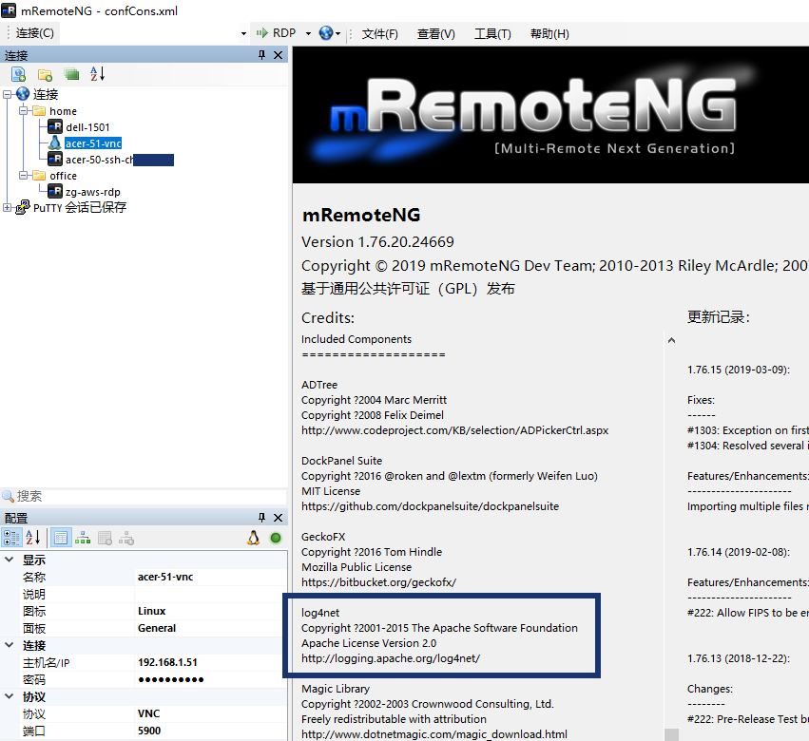Click the PuTTY saved sessions icon
The height and width of the screenshot is (741, 809).
(x=23, y=207)
